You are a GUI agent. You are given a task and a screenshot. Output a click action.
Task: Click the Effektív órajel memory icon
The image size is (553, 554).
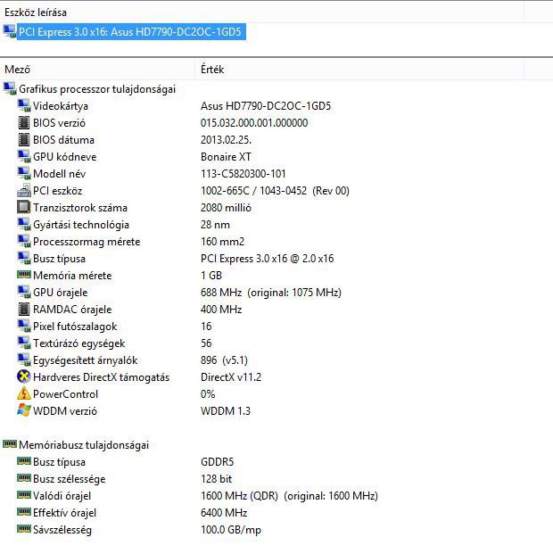24,511
